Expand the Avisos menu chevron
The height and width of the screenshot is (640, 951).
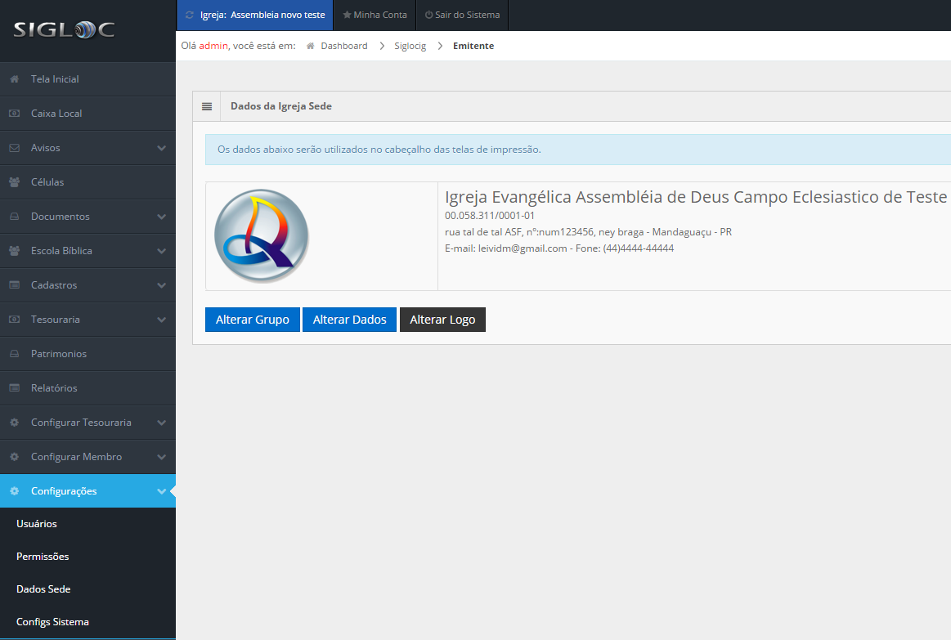point(161,148)
